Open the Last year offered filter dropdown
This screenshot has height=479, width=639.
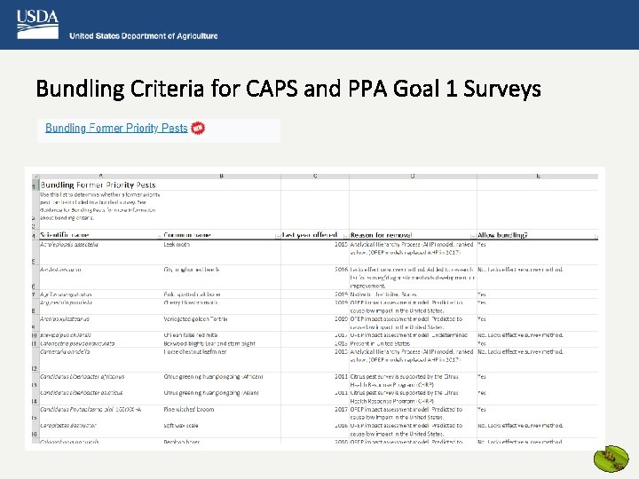click(345, 236)
